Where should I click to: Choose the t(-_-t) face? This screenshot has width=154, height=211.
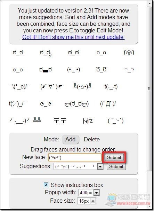tap(111, 87)
